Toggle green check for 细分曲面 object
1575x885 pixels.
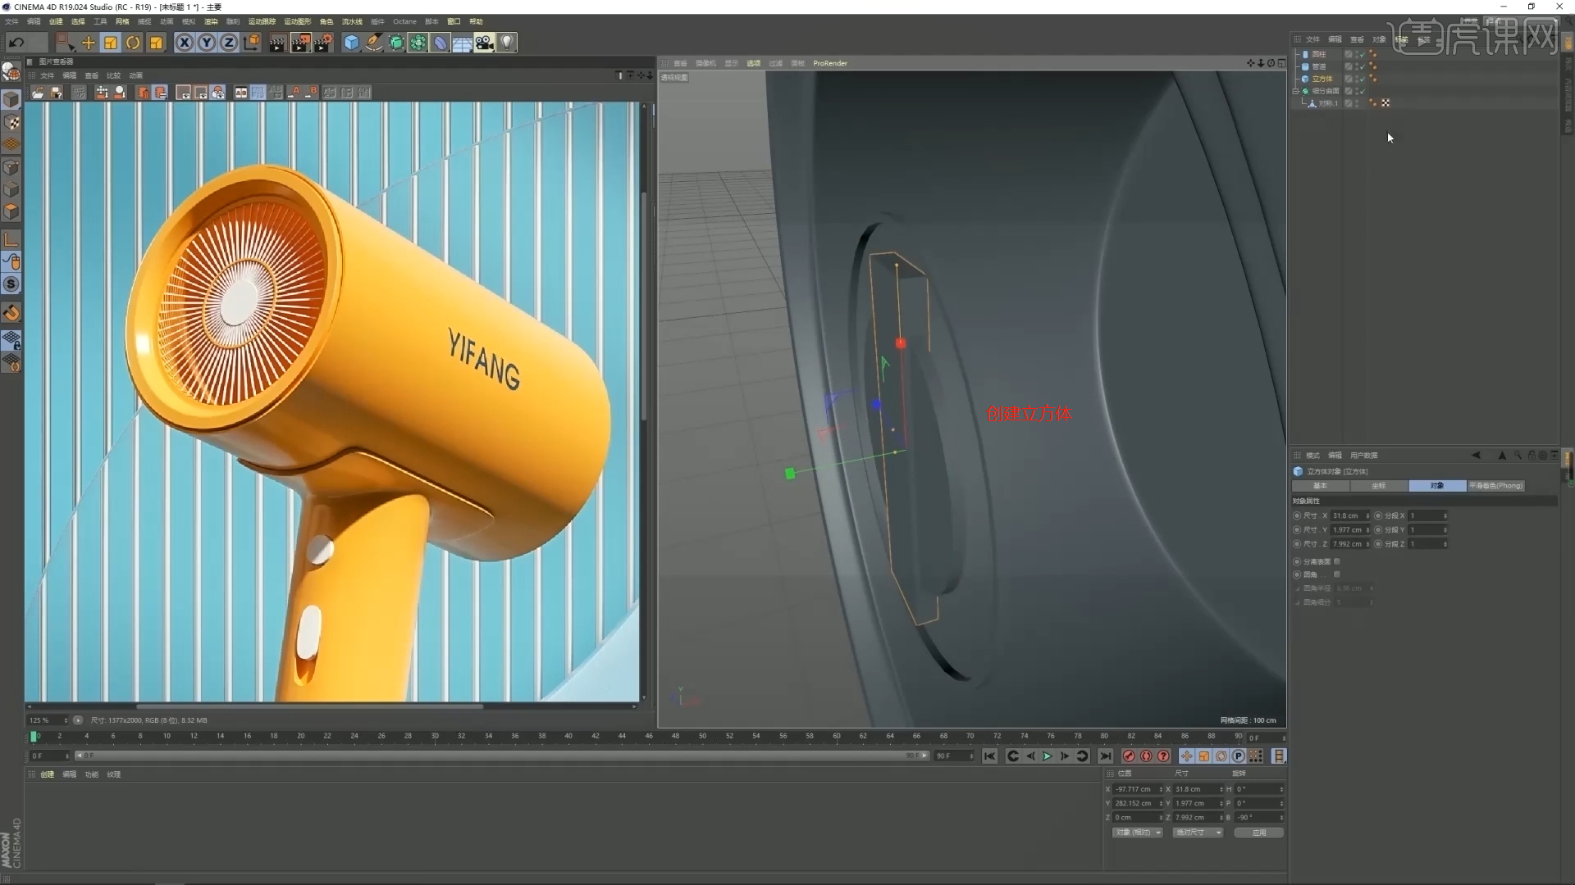pyautogui.click(x=1362, y=91)
